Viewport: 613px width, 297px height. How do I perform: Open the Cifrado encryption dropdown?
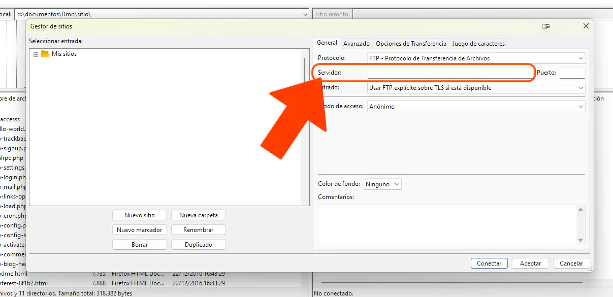point(580,87)
